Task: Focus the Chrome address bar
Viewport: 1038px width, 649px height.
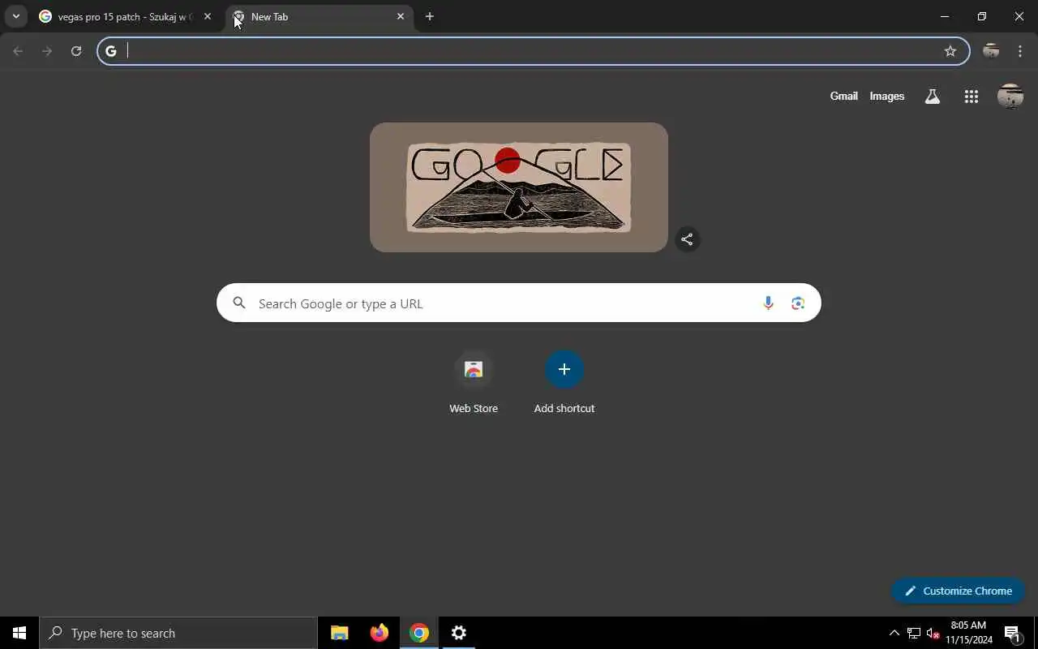Action: tap(533, 51)
